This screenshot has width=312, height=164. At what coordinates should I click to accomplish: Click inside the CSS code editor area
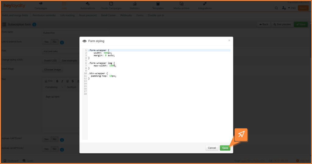point(158,110)
